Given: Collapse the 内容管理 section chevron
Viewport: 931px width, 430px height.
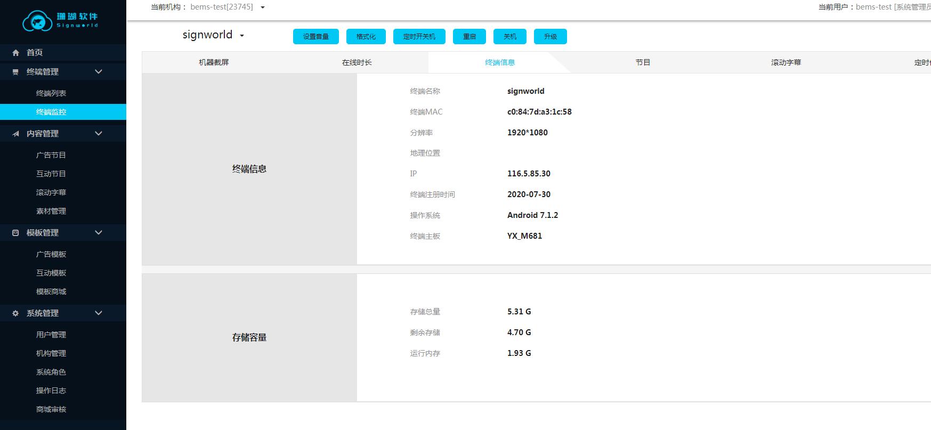Looking at the screenshot, I should [99, 134].
